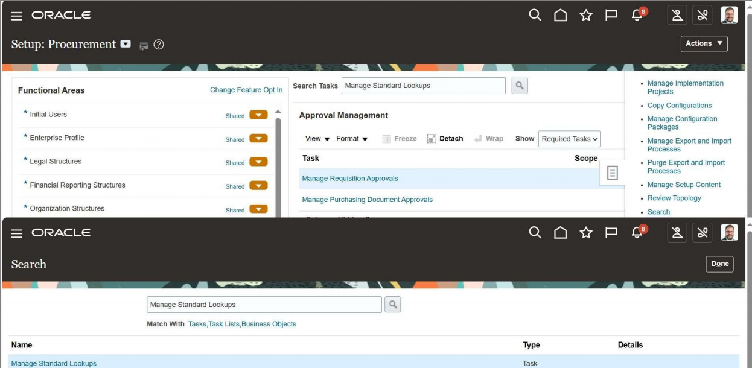The image size is (752, 368).
Task: Open the Navigator hamburger menu
Action: 16,14
